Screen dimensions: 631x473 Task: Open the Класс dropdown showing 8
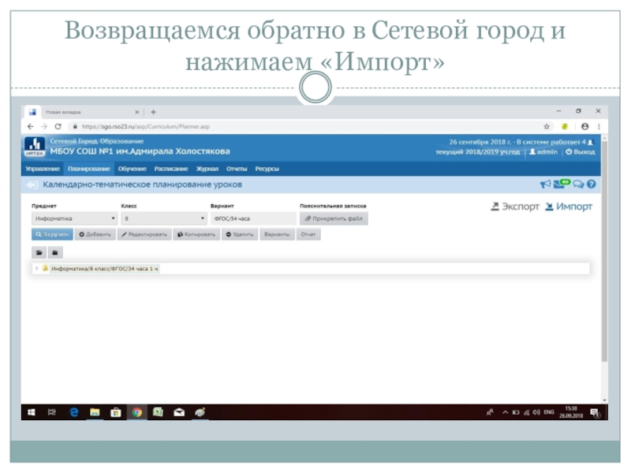(x=163, y=218)
